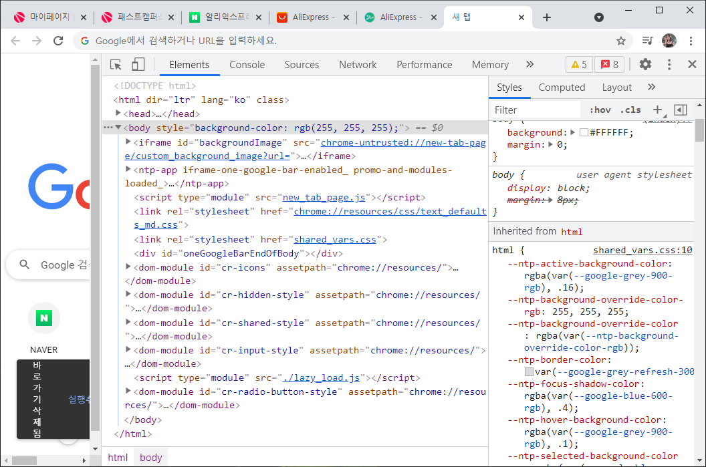The height and width of the screenshot is (467, 706).
Task: Switch to the first AliExpress tab
Action: 314,17
